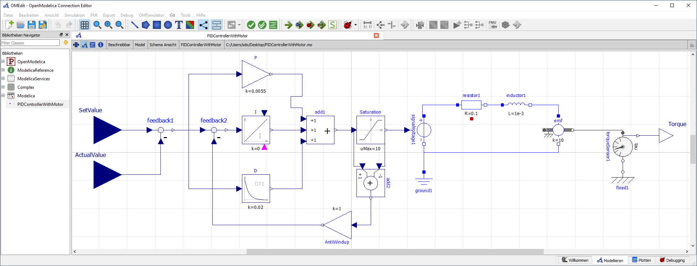
Task: Check all models with double checkmark
Action: click(262, 25)
